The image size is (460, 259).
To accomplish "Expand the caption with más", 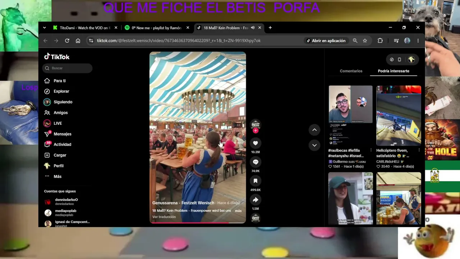I will [x=238, y=211].
